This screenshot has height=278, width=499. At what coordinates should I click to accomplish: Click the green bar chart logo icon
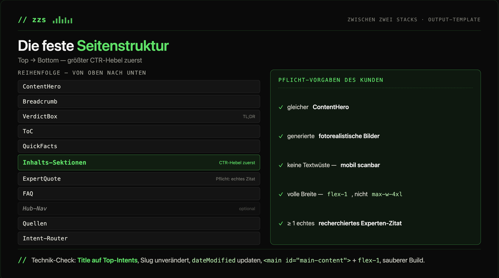[62, 20]
